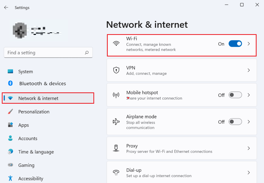Turn on Airplane mode toggle
264x183 pixels.
coord(235,122)
